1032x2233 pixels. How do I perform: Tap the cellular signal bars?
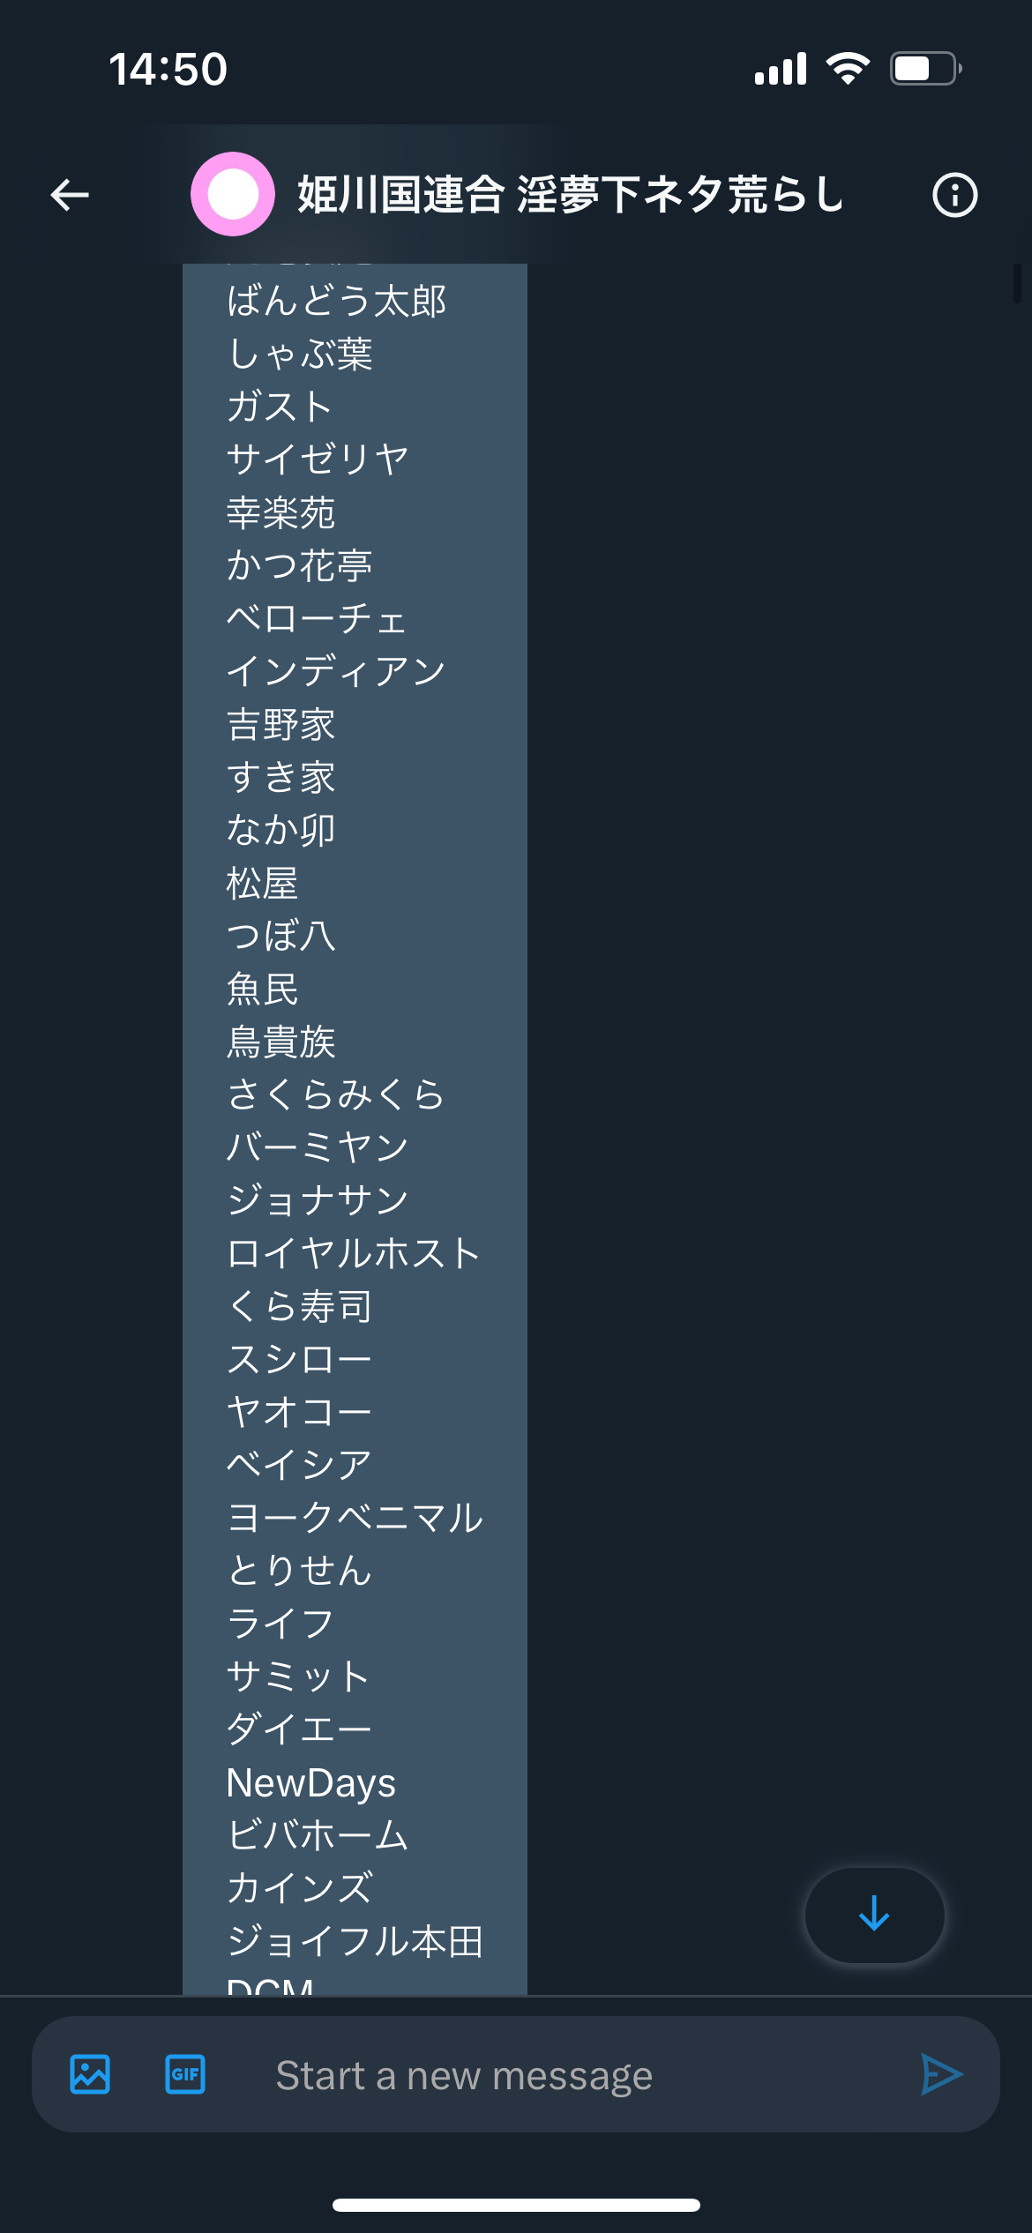click(x=781, y=68)
